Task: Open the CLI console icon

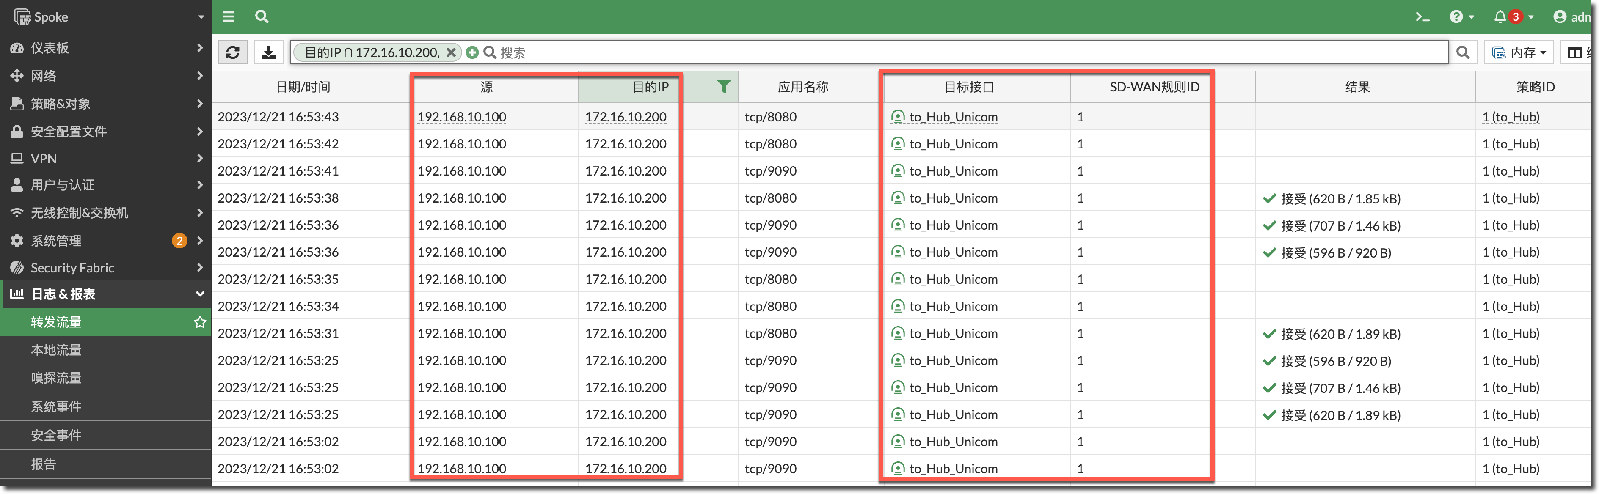Action: coord(1422,17)
